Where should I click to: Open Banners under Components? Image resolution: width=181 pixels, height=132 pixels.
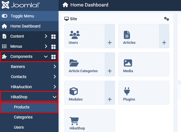(18, 67)
